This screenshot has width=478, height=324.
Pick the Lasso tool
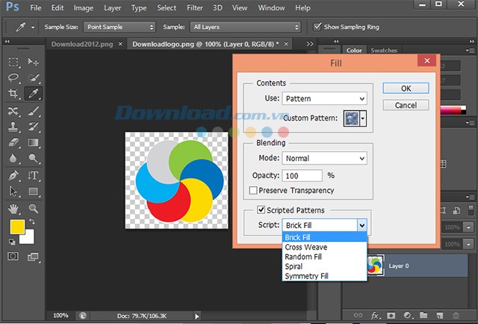pyautogui.click(x=13, y=77)
